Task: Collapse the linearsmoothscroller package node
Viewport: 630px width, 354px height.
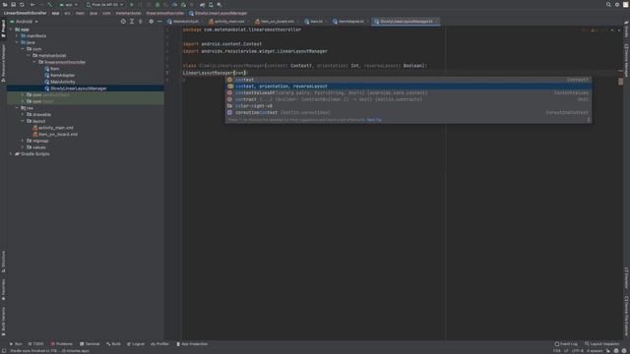Action: pos(34,62)
